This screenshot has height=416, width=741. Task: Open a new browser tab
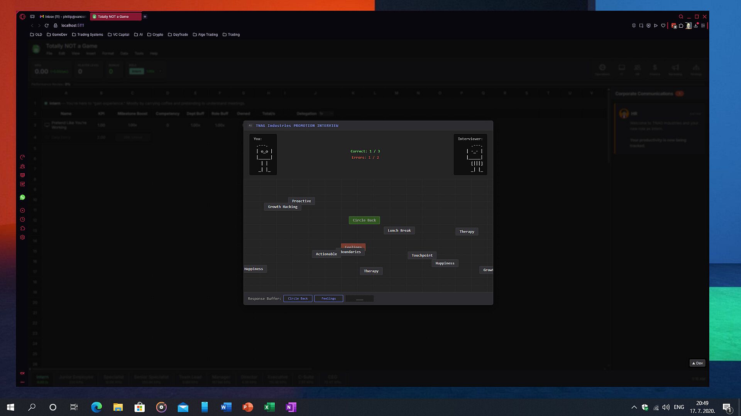coord(145,17)
